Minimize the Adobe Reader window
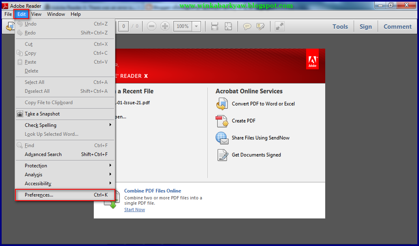Image resolution: width=419 pixels, height=246 pixels. (x=380, y=5)
